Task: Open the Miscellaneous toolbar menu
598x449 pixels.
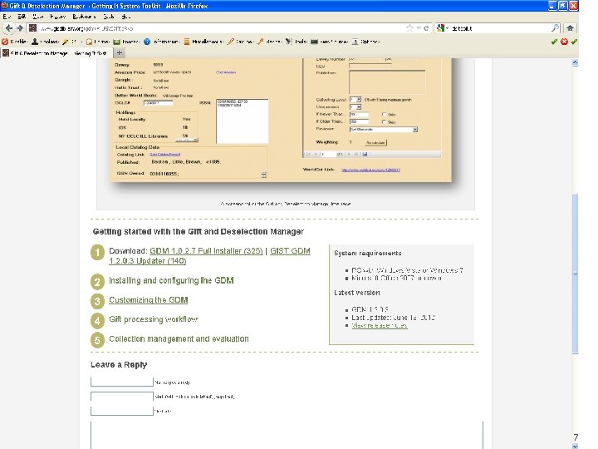Action: click(x=203, y=42)
